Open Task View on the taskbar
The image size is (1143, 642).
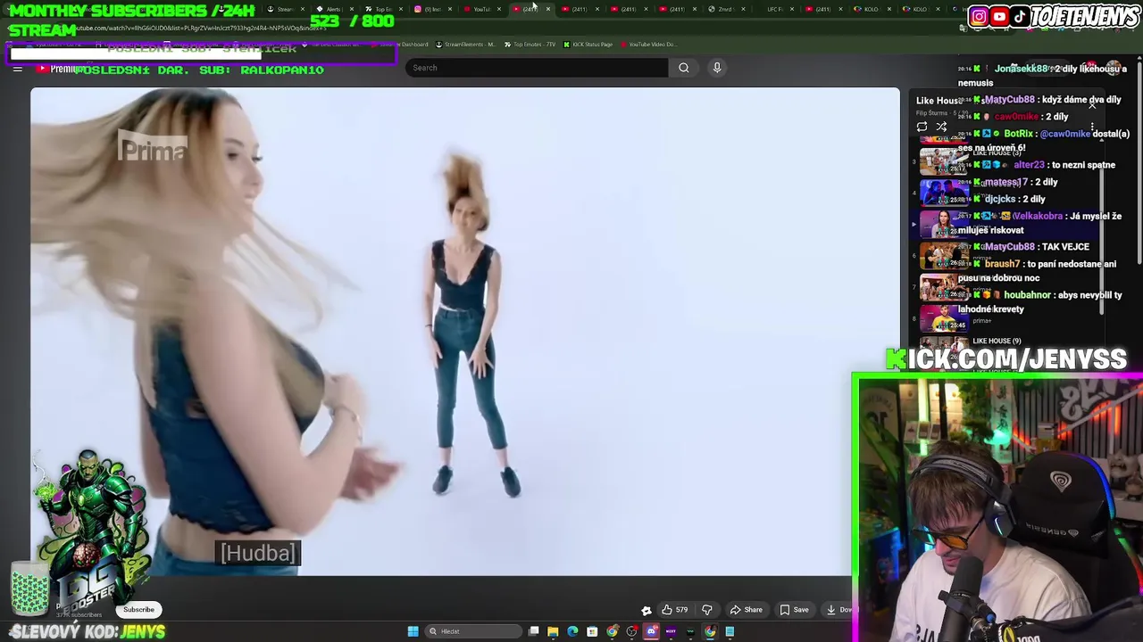[533, 631]
